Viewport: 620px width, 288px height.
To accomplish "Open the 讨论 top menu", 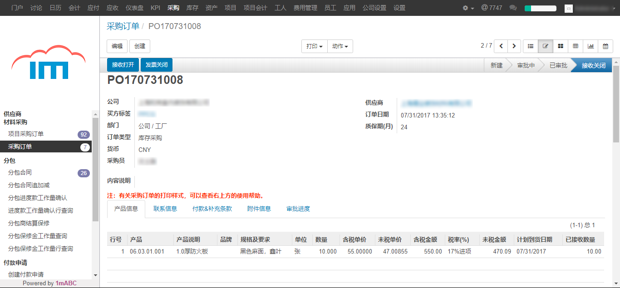I will coord(36,8).
